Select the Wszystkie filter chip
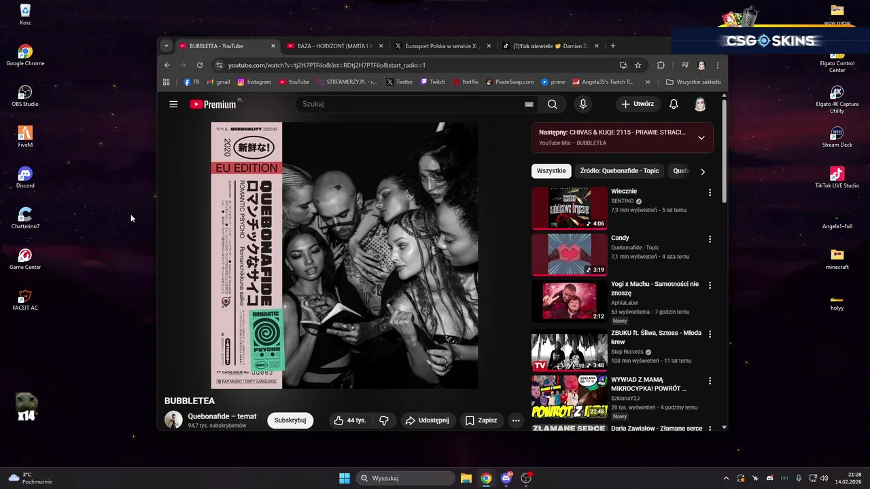 coord(551,171)
